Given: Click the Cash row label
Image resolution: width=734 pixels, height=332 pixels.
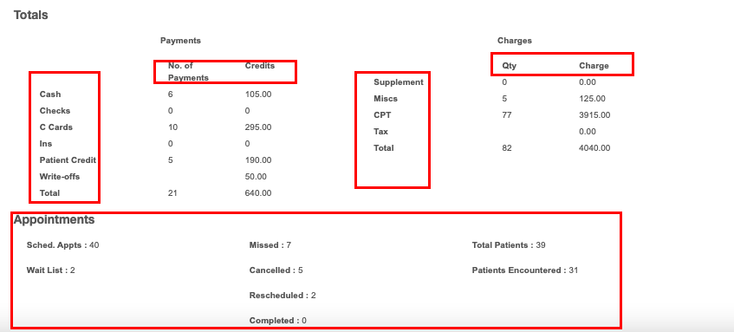Looking at the screenshot, I should click(x=50, y=94).
